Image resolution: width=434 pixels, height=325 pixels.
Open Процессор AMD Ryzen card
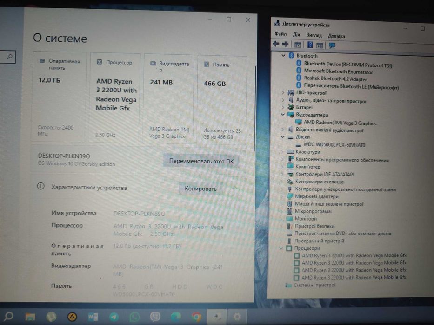(115, 97)
